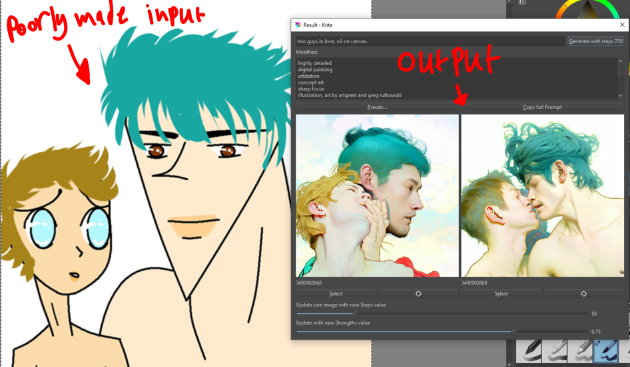This screenshot has width=630, height=367.
Task: Select the black ink brush preset
Action: 530,351
